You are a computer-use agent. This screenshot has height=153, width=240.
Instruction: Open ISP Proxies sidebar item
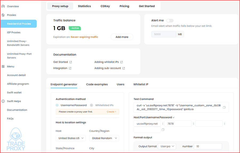(x=14, y=32)
